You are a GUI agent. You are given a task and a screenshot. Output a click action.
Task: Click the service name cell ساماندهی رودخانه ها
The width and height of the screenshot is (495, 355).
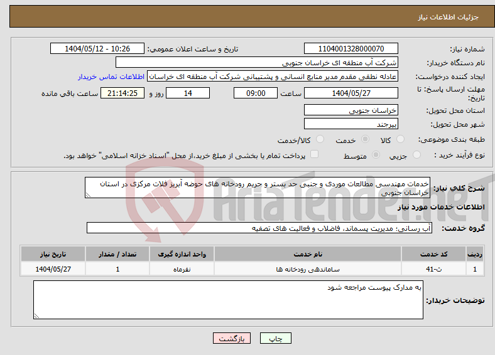pyautogui.click(x=308, y=269)
